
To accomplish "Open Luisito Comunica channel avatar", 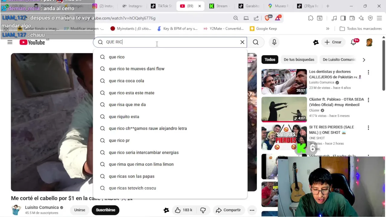I will click(16, 210).
